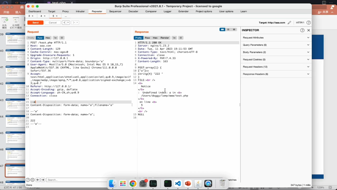Switch to Proxy tab

click(66, 11)
